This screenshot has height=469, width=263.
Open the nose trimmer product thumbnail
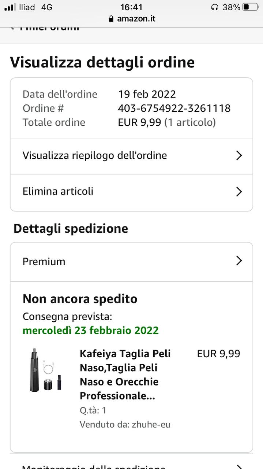[x=45, y=370]
